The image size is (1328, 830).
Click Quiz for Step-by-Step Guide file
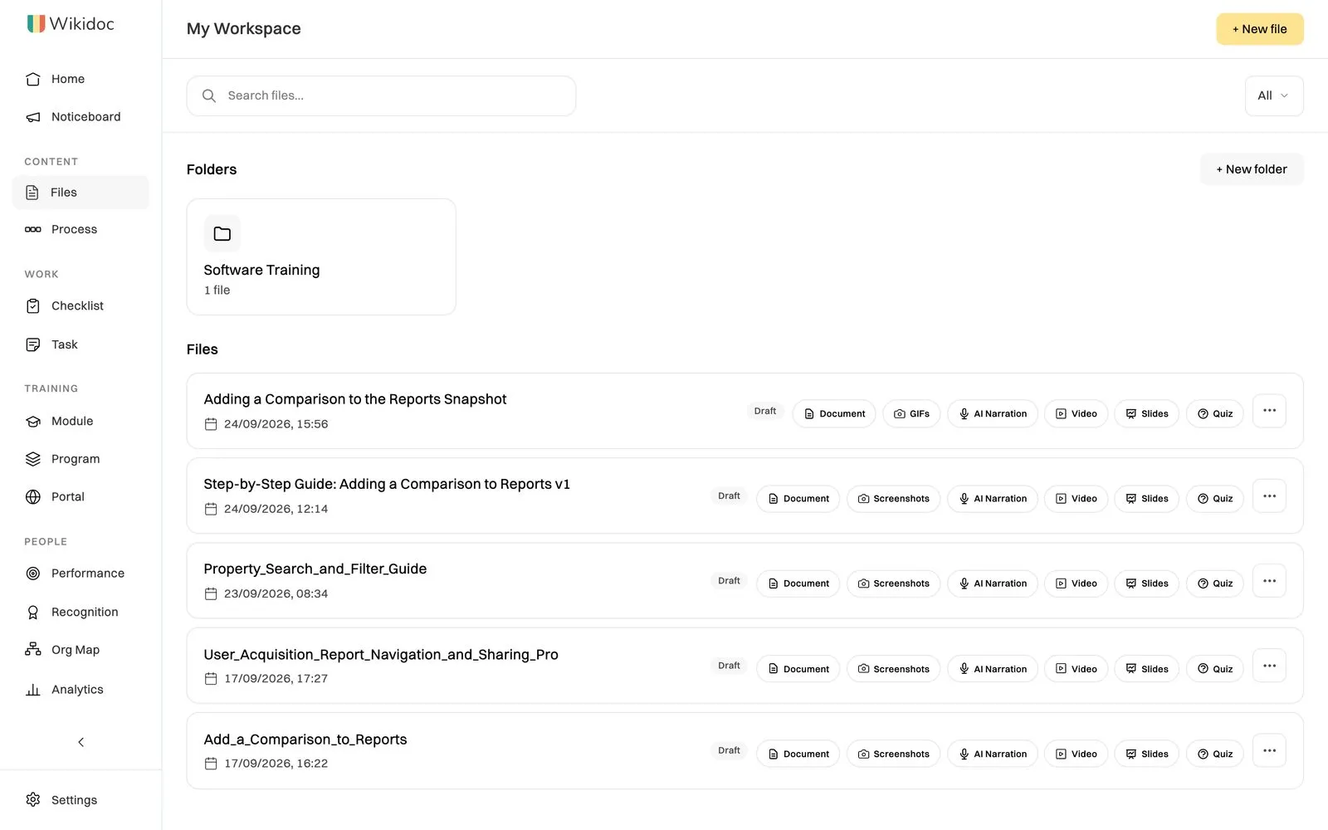[x=1215, y=499]
